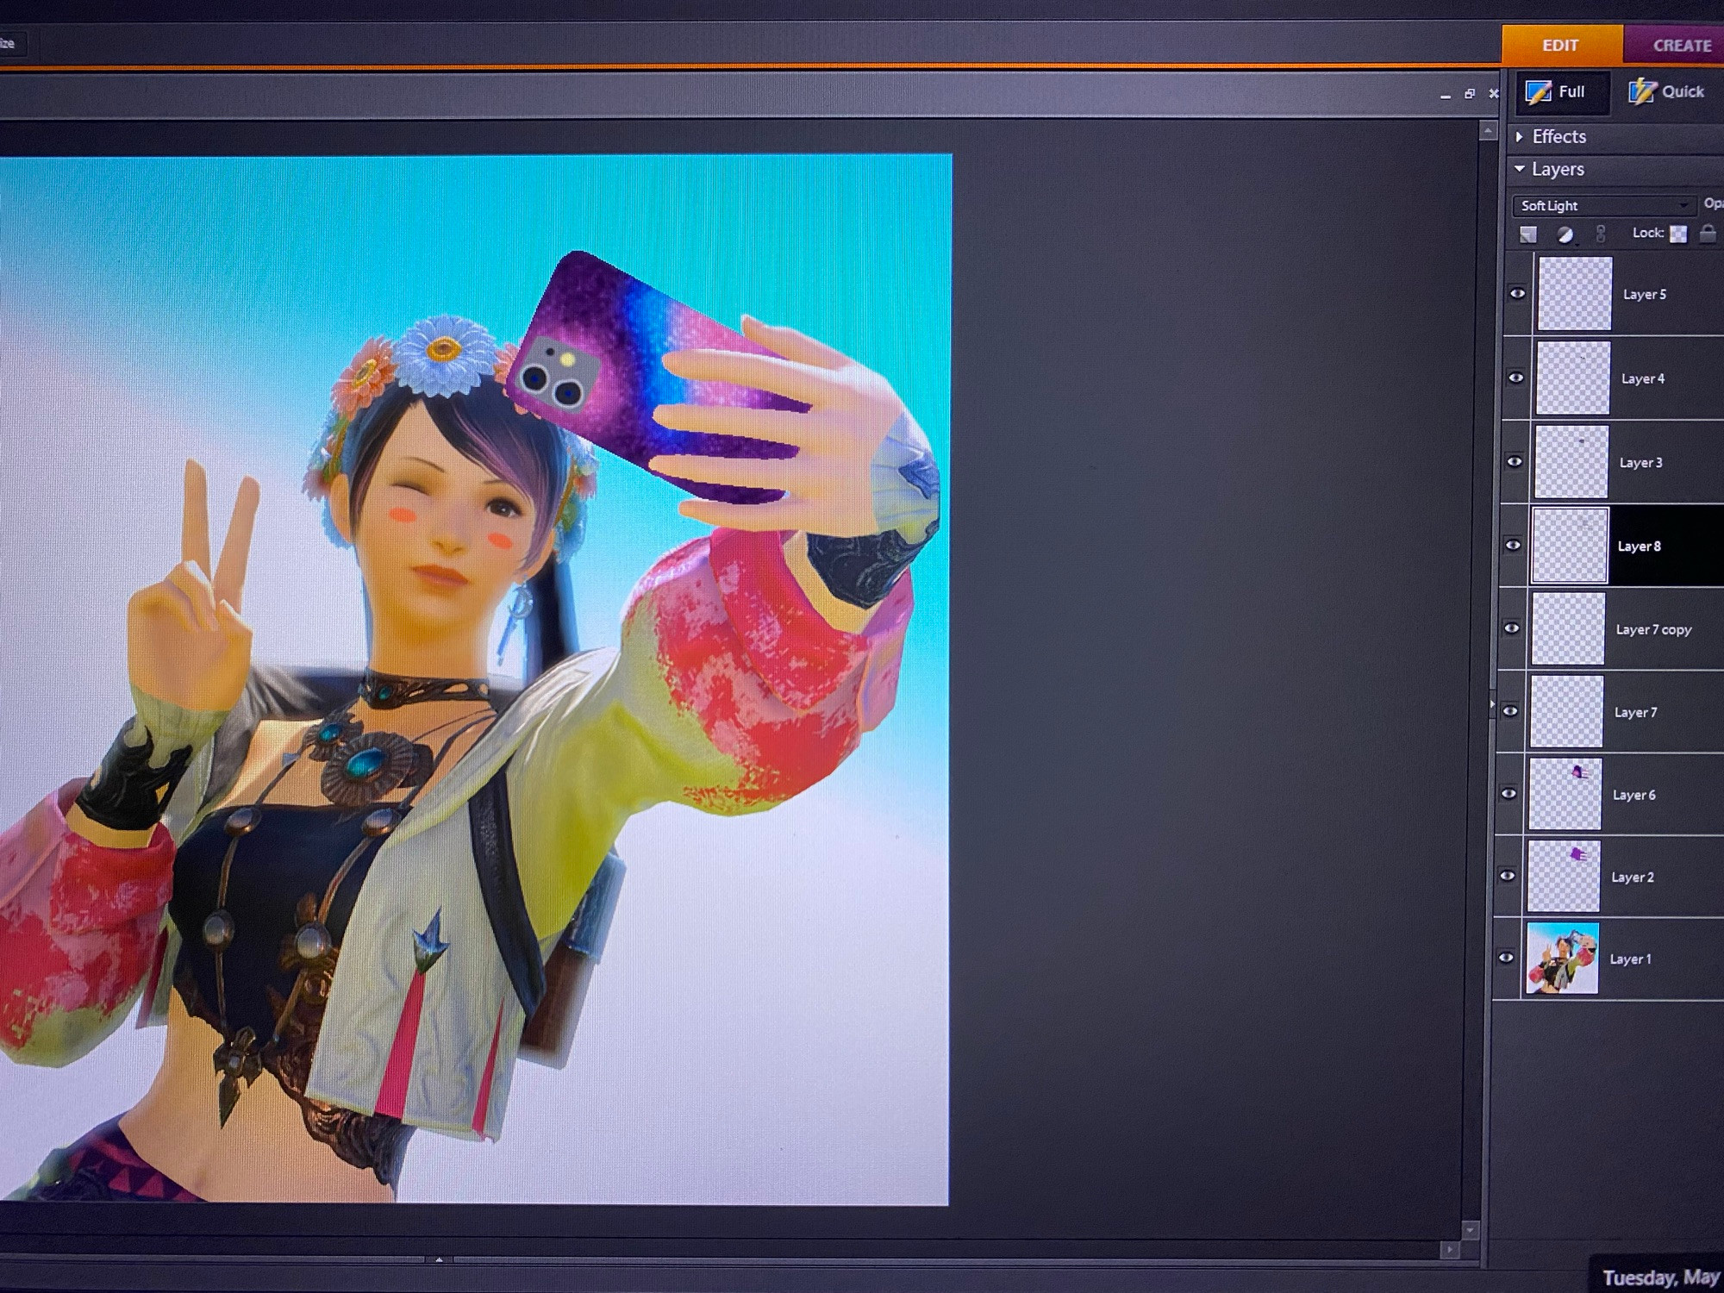Select the Layer 7 thumbnail

tap(1566, 711)
